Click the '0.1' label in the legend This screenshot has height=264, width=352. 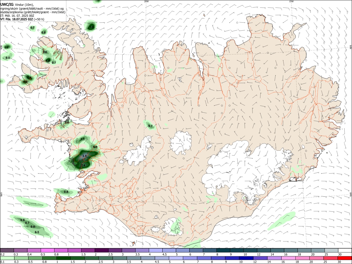pos(2,262)
